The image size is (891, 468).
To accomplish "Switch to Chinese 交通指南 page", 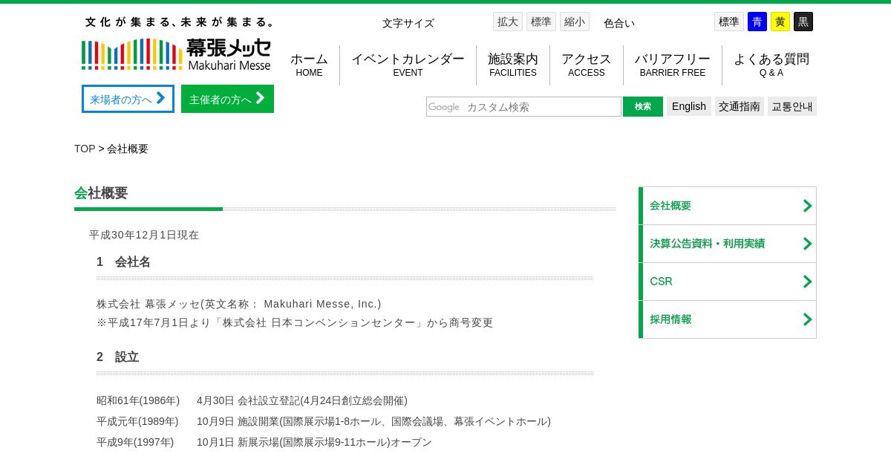I will tap(740, 106).
